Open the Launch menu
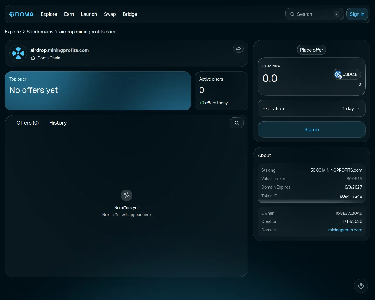 tap(89, 14)
